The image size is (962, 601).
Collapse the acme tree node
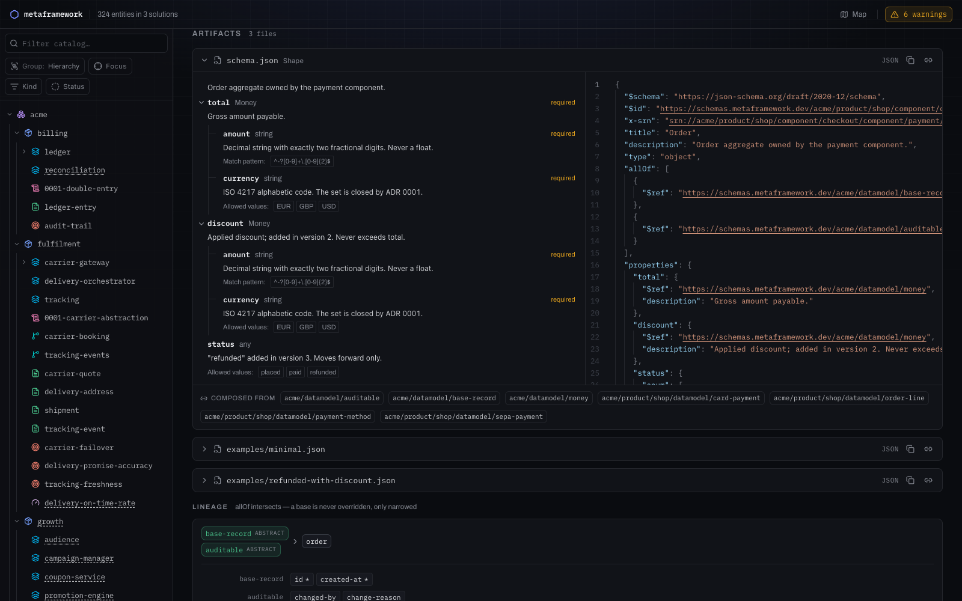(10, 115)
